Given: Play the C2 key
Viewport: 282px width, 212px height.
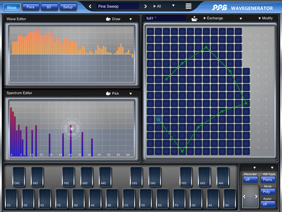Looking at the screenshot, I should (11, 198).
